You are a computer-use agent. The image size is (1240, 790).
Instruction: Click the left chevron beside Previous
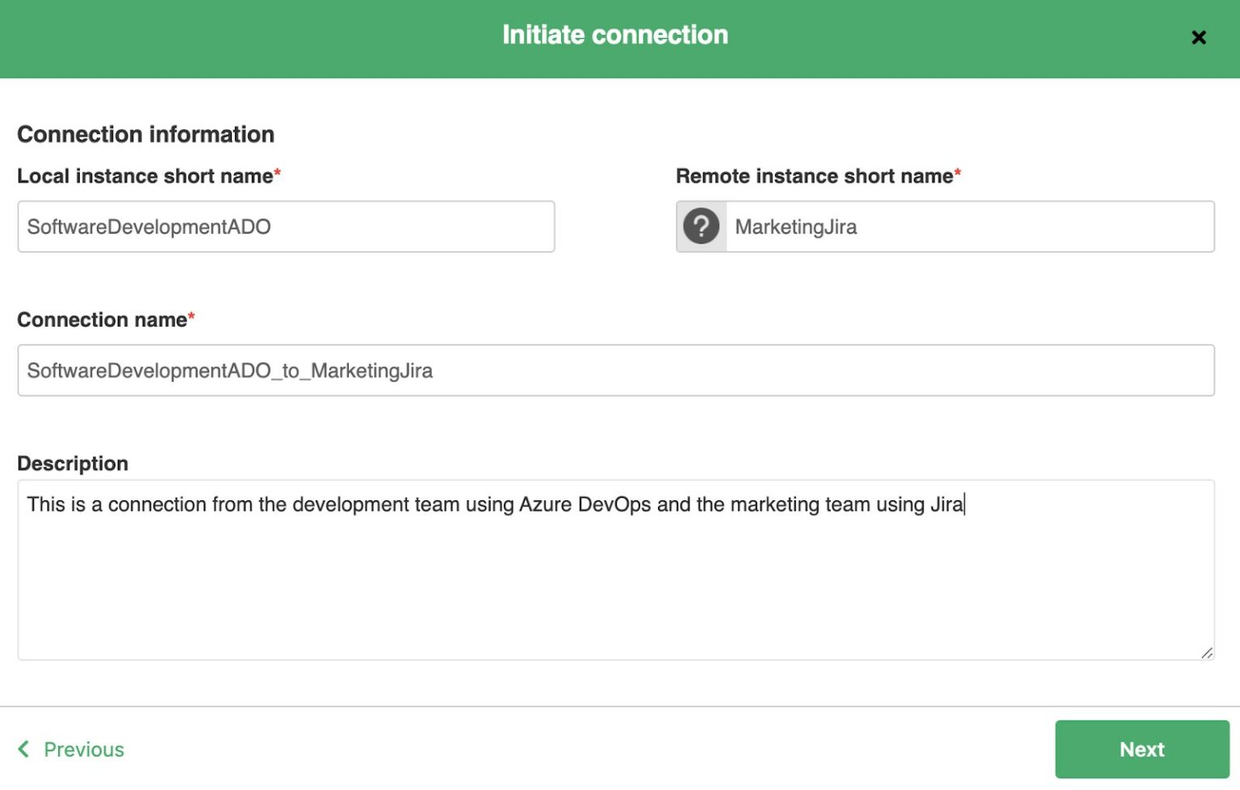(x=23, y=750)
